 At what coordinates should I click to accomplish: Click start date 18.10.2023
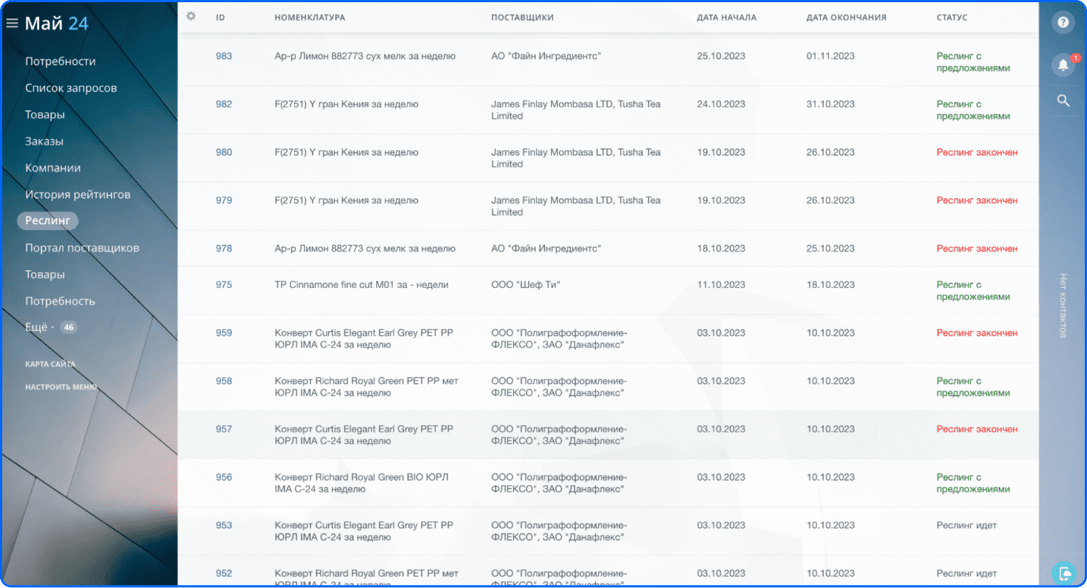click(721, 249)
